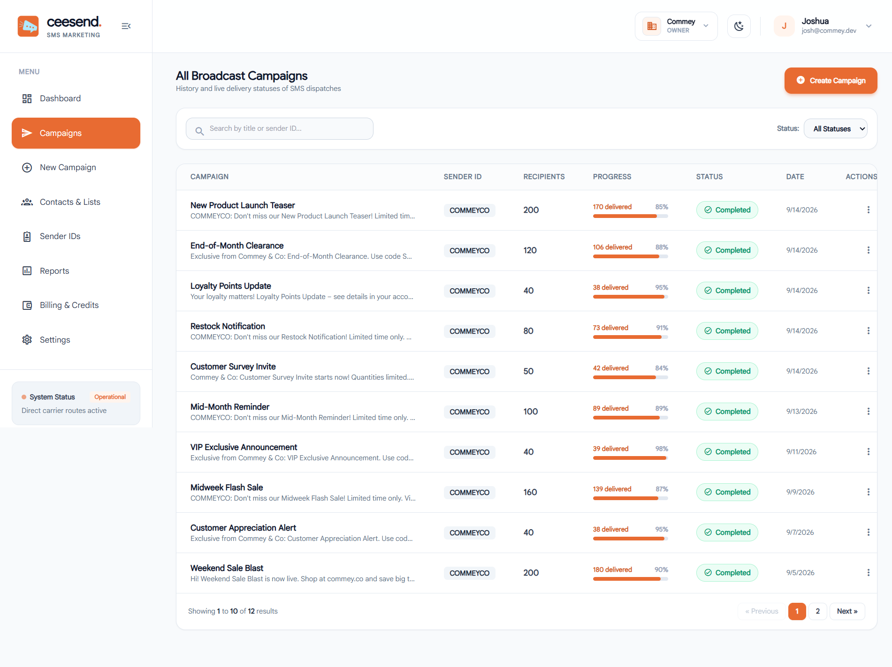Collapse the sidebar with the menu icon
892x667 pixels.
pyautogui.click(x=126, y=26)
